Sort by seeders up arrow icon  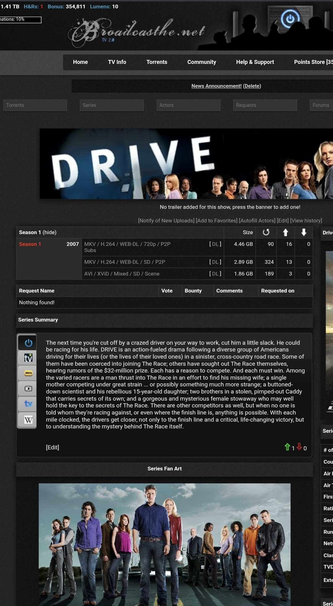pos(286,232)
